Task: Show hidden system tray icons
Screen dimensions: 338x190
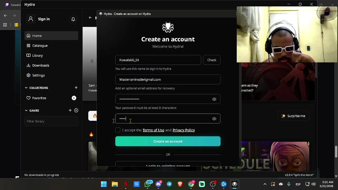Action: (265, 184)
